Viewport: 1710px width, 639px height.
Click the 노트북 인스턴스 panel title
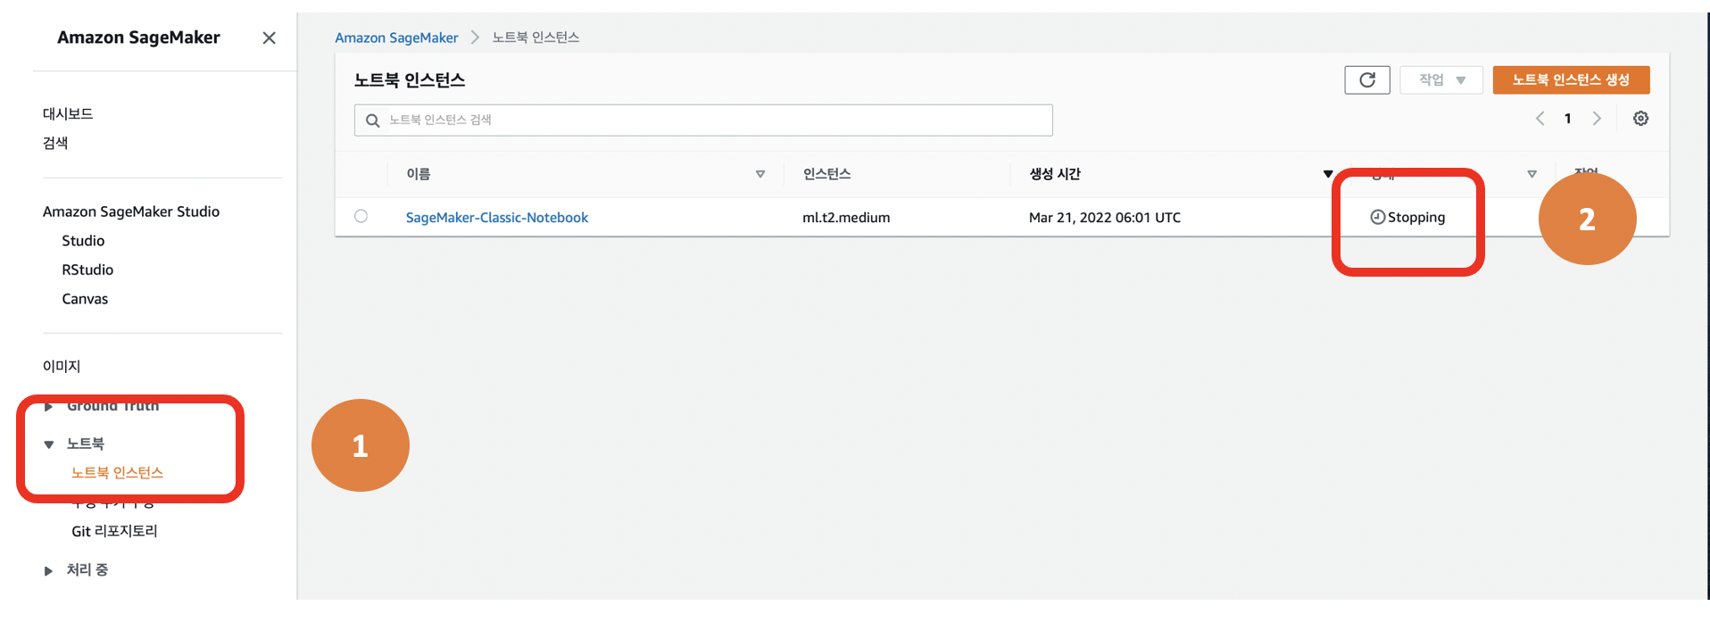point(410,80)
